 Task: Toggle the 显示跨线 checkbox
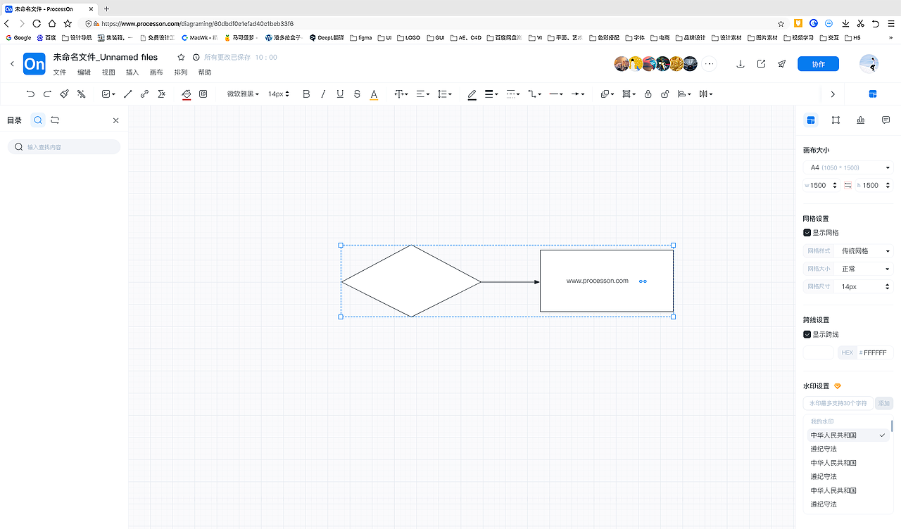(x=807, y=335)
